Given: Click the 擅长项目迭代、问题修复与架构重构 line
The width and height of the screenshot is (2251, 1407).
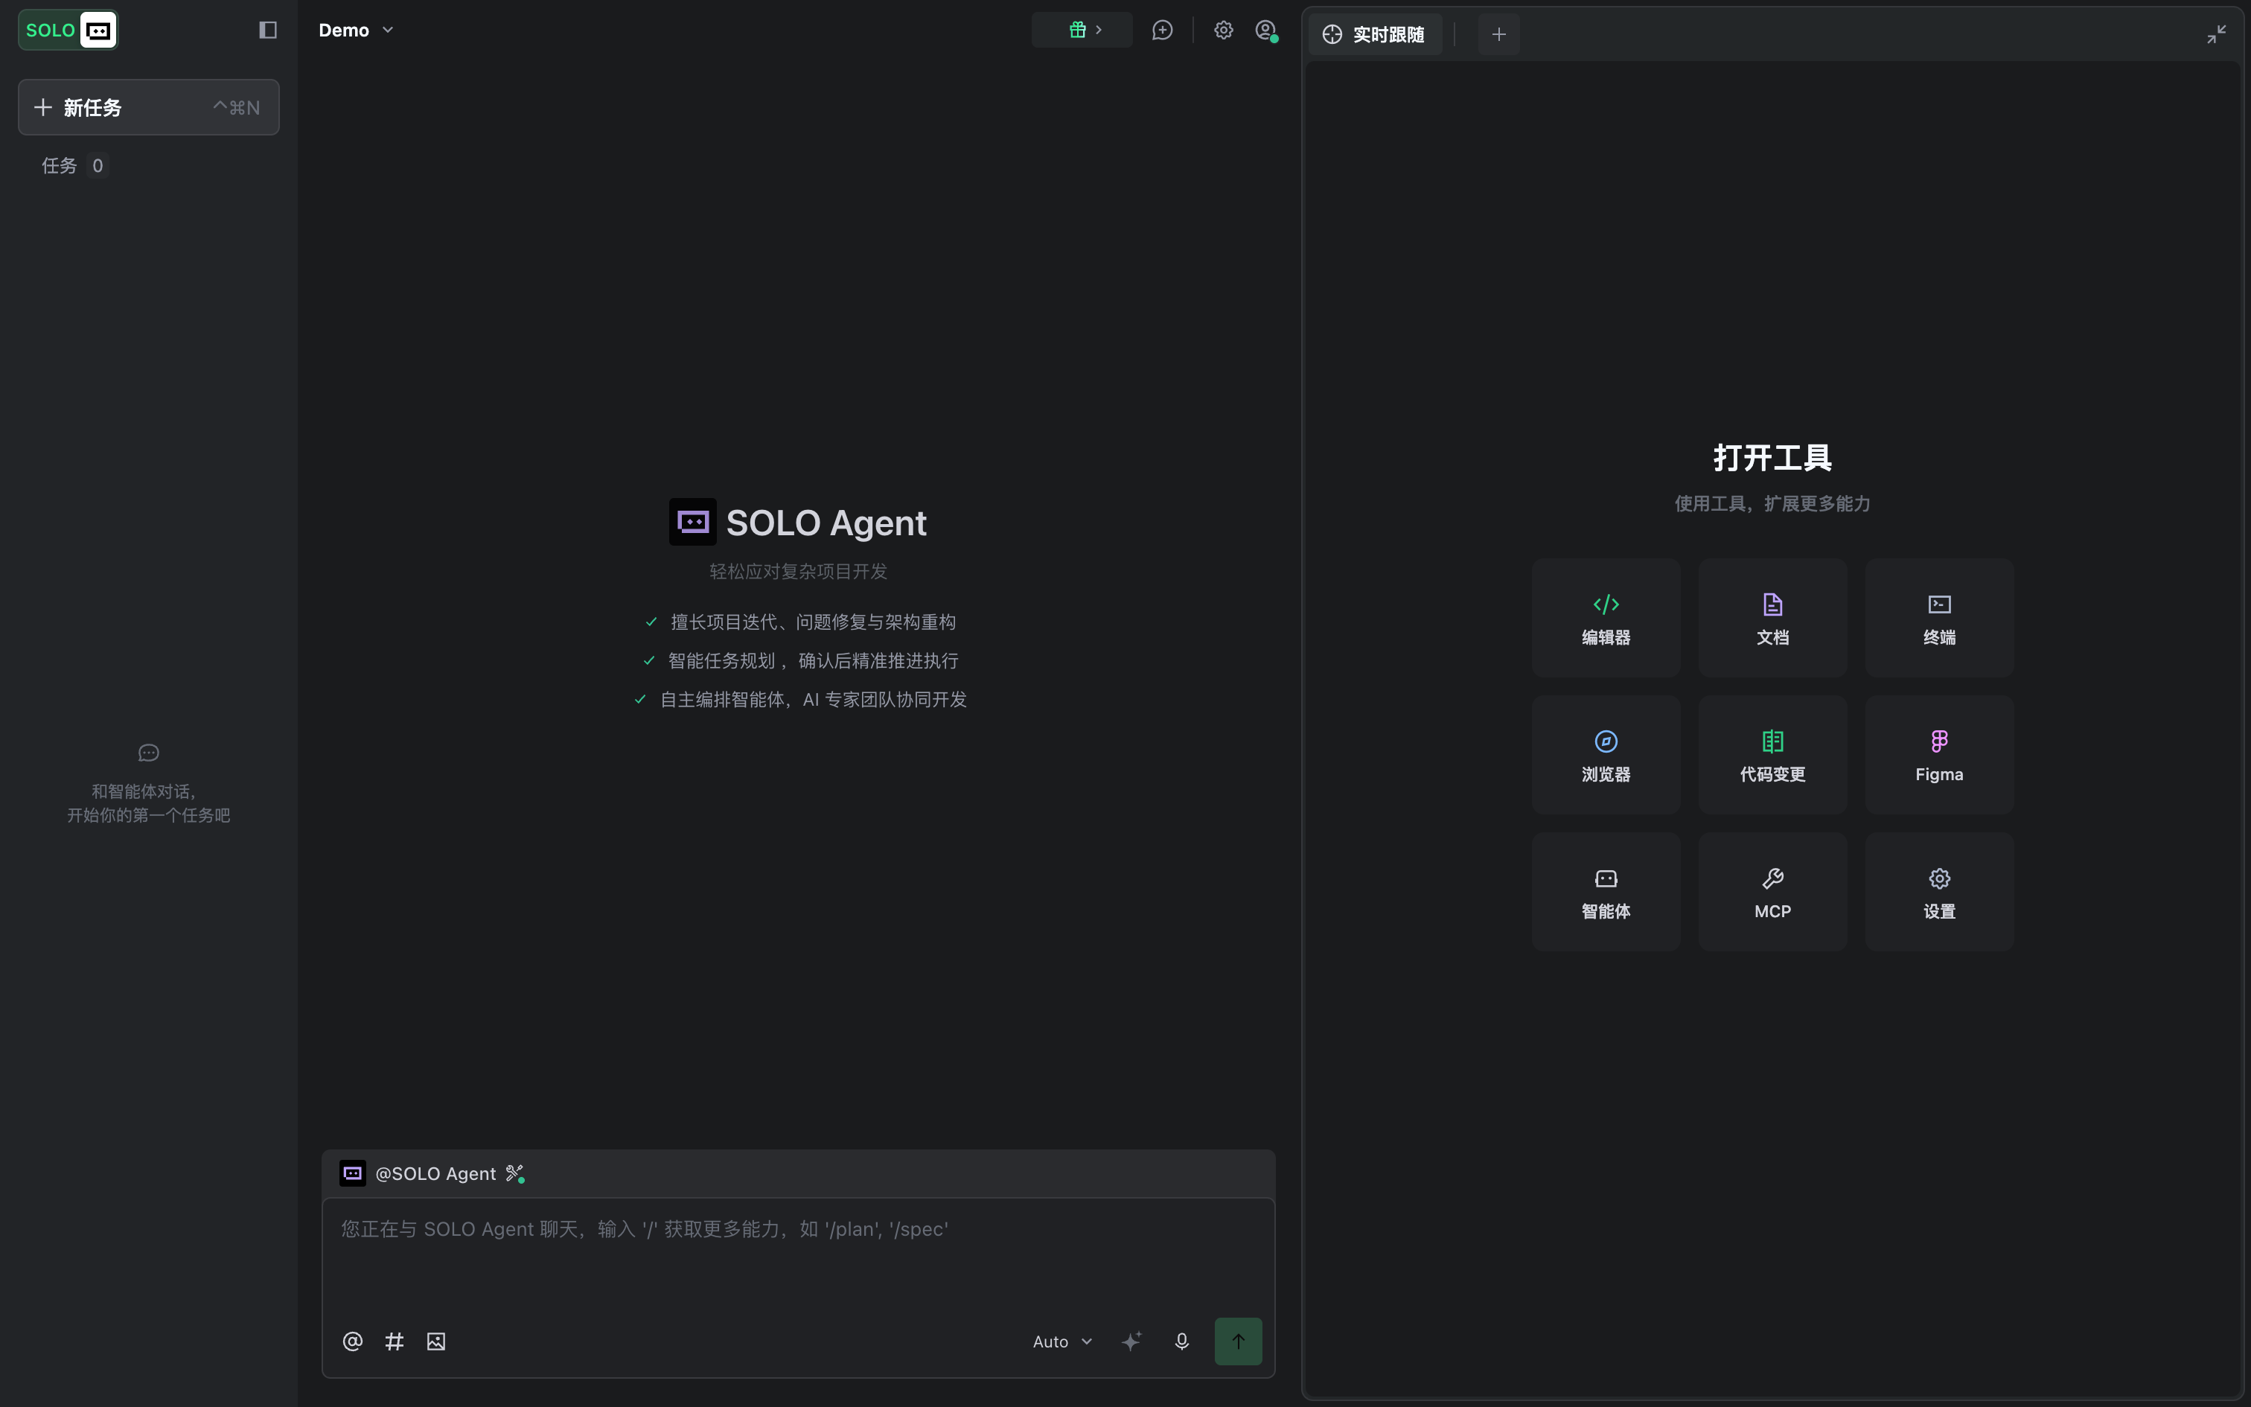Looking at the screenshot, I should 813,622.
